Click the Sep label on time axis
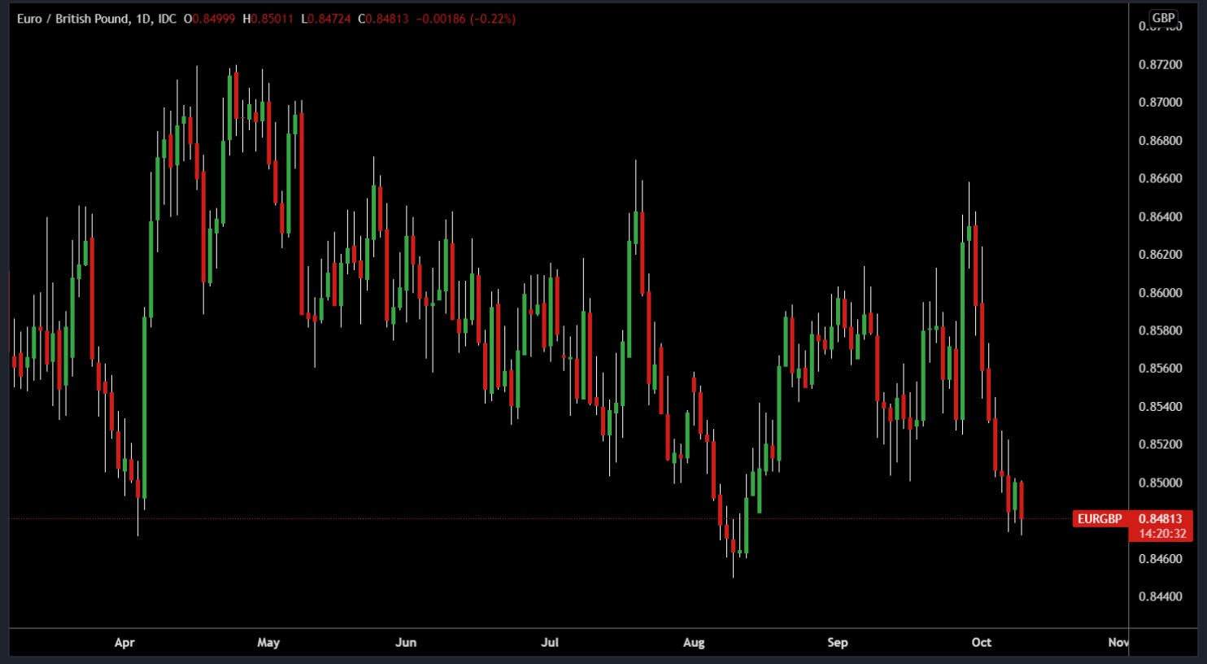1207x664 pixels. click(838, 642)
